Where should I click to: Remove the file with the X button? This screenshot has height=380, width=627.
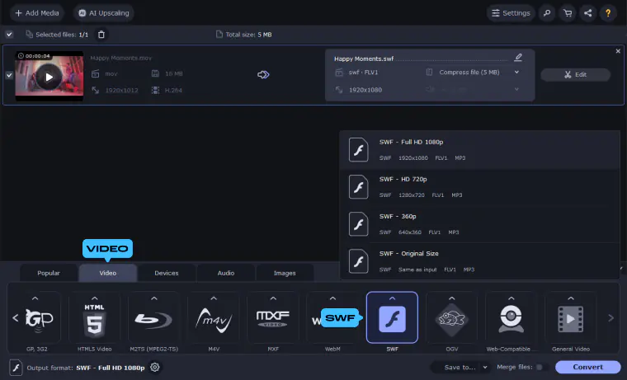click(x=618, y=51)
